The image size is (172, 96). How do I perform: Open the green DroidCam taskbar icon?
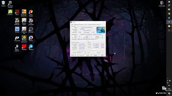[169, 26]
